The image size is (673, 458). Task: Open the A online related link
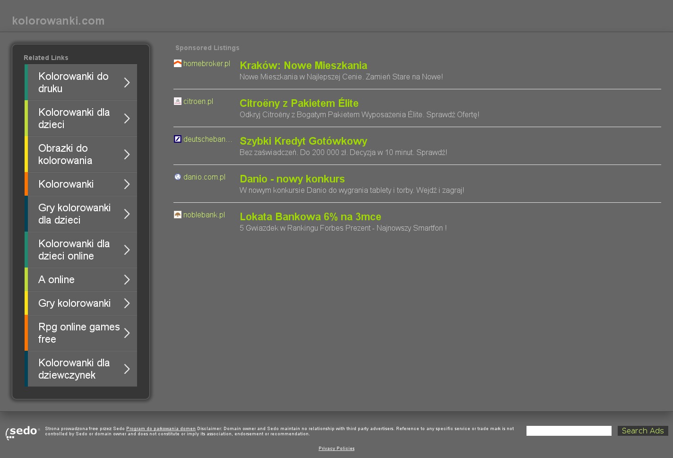tap(56, 280)
